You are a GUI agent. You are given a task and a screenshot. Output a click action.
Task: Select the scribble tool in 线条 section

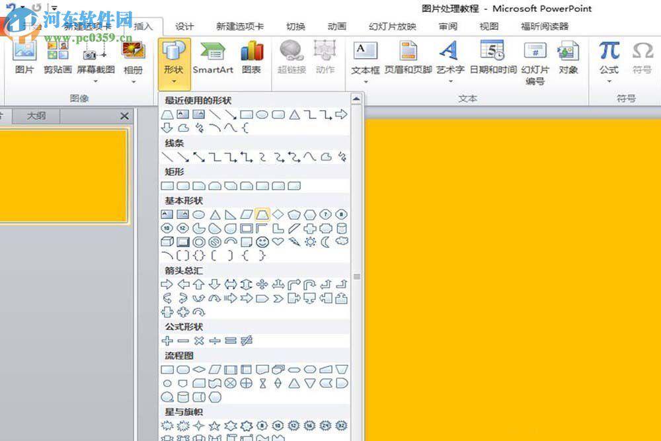(x=342, y=157)
